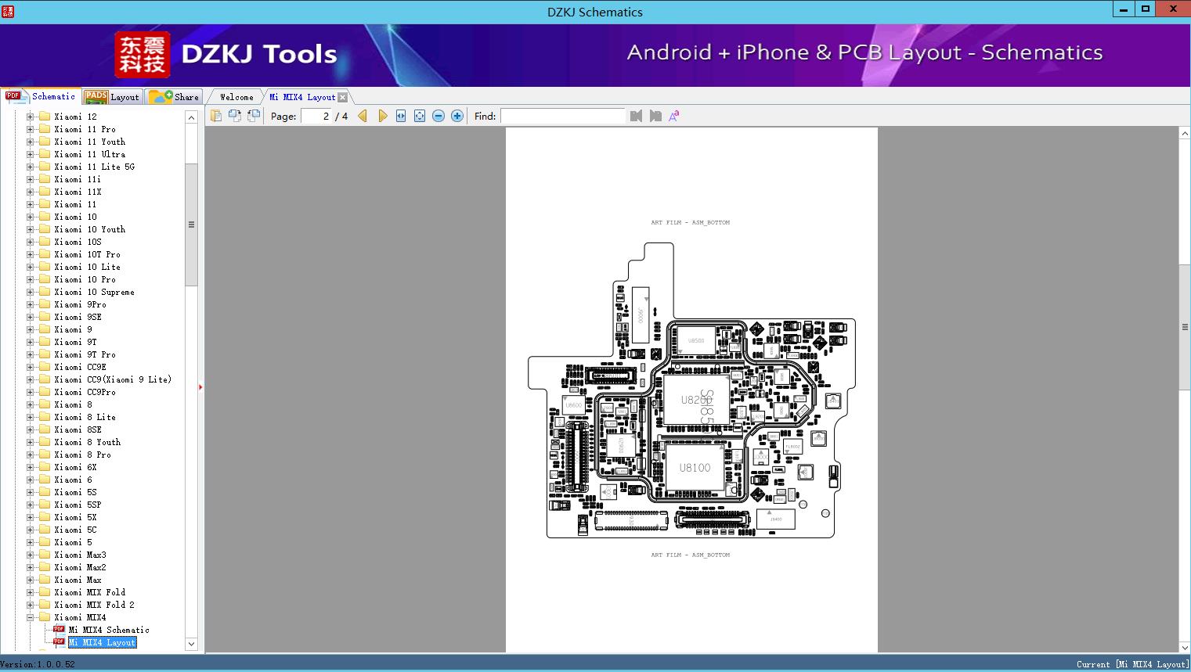Image resolution: width=1191 pixels, height=672 pixels.
Task: Zoom out with the minus icon
Action: [x=439, y=116]
